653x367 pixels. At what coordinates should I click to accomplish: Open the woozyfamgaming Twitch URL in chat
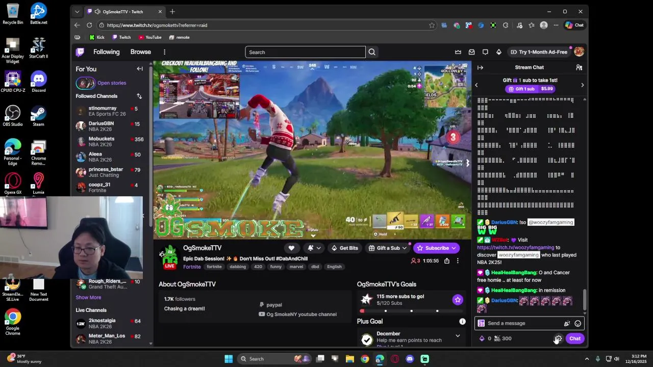515,248
